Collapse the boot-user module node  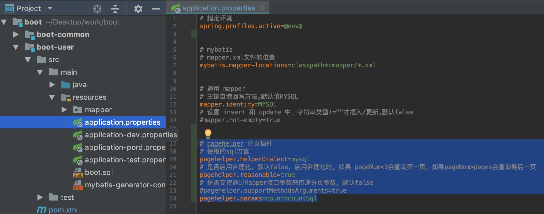(x=16, y=47)
